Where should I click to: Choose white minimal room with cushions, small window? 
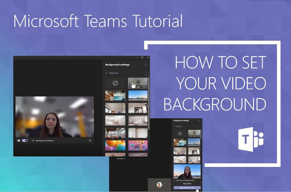point(194,160)
